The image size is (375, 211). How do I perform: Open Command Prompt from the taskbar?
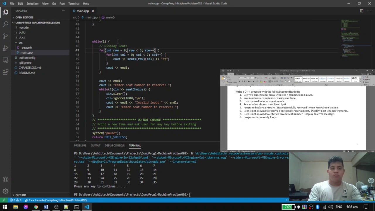(76, 207)
